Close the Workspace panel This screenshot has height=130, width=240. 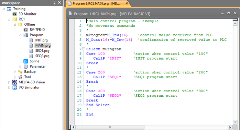pos(59,3)
